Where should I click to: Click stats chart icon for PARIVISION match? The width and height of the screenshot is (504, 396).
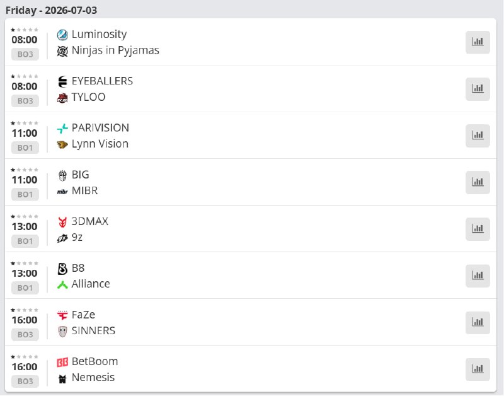pyautogui.click(x=478, y=136)
